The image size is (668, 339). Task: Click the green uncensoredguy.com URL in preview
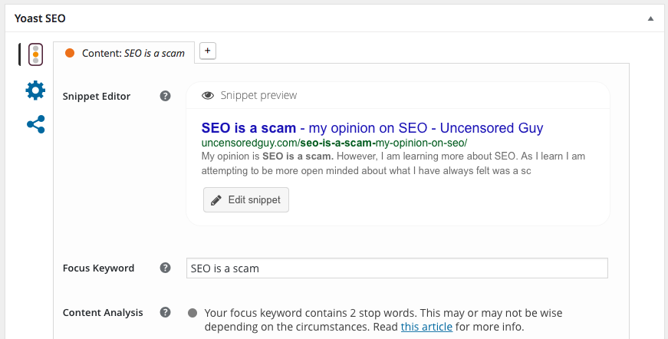tap(334, 143)
